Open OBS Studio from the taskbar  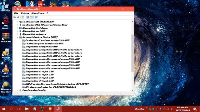point(42,109)
